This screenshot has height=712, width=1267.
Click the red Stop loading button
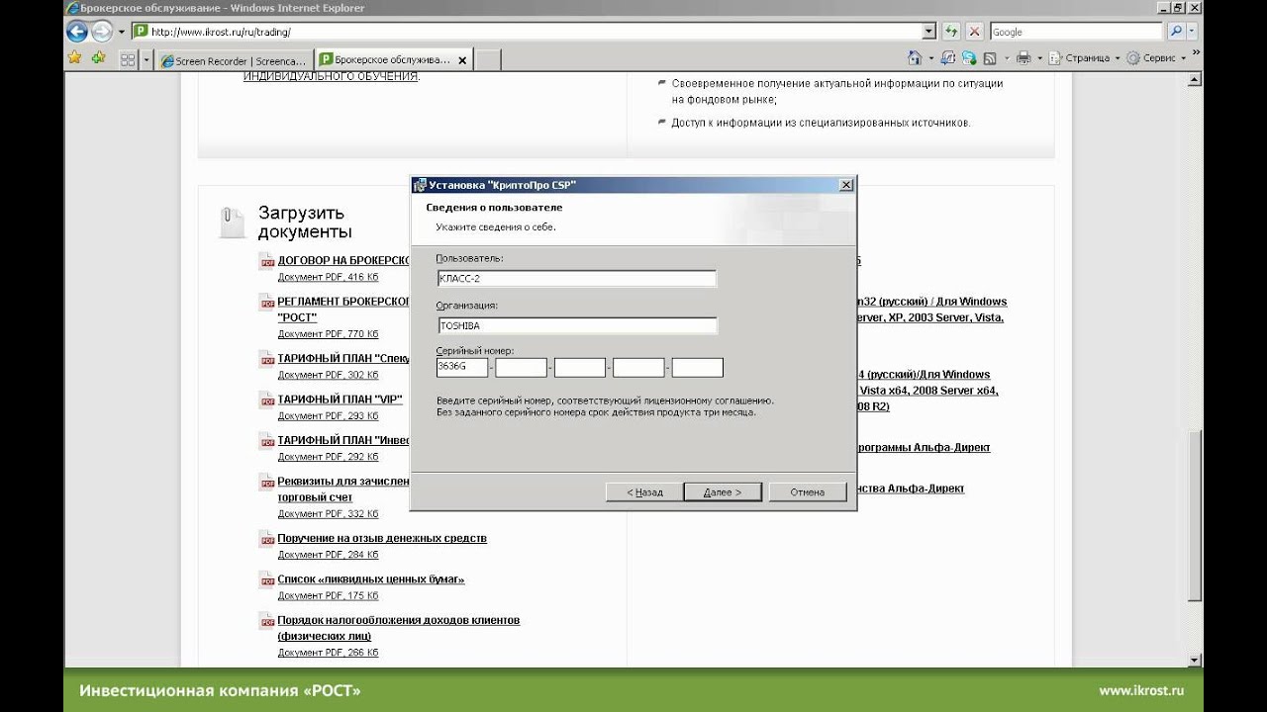(x=974, y=32)
